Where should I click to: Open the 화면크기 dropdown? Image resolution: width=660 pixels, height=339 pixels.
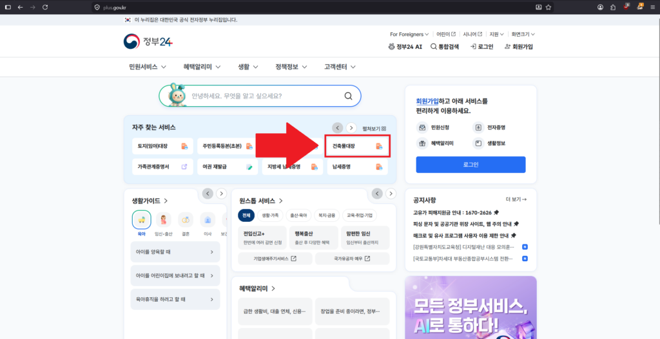click(523, 34)
